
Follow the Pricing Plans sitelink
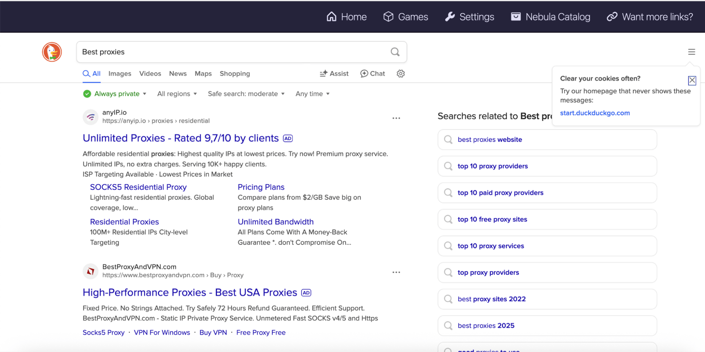coord(261,187)
